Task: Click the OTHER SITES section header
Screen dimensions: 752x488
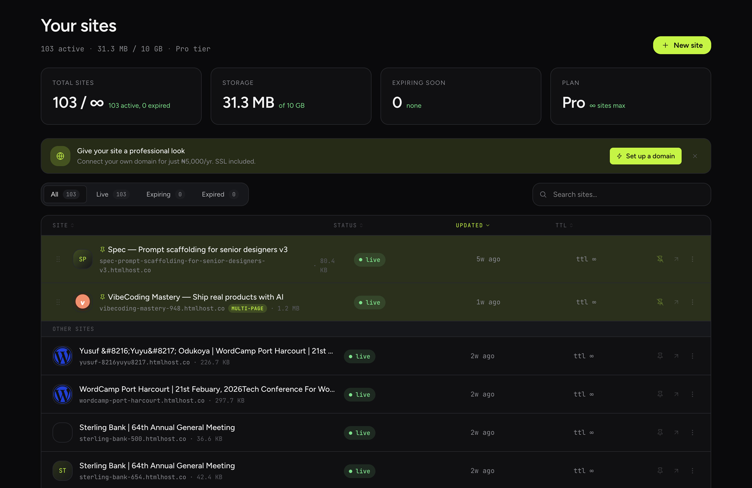Action: (376, 329)
